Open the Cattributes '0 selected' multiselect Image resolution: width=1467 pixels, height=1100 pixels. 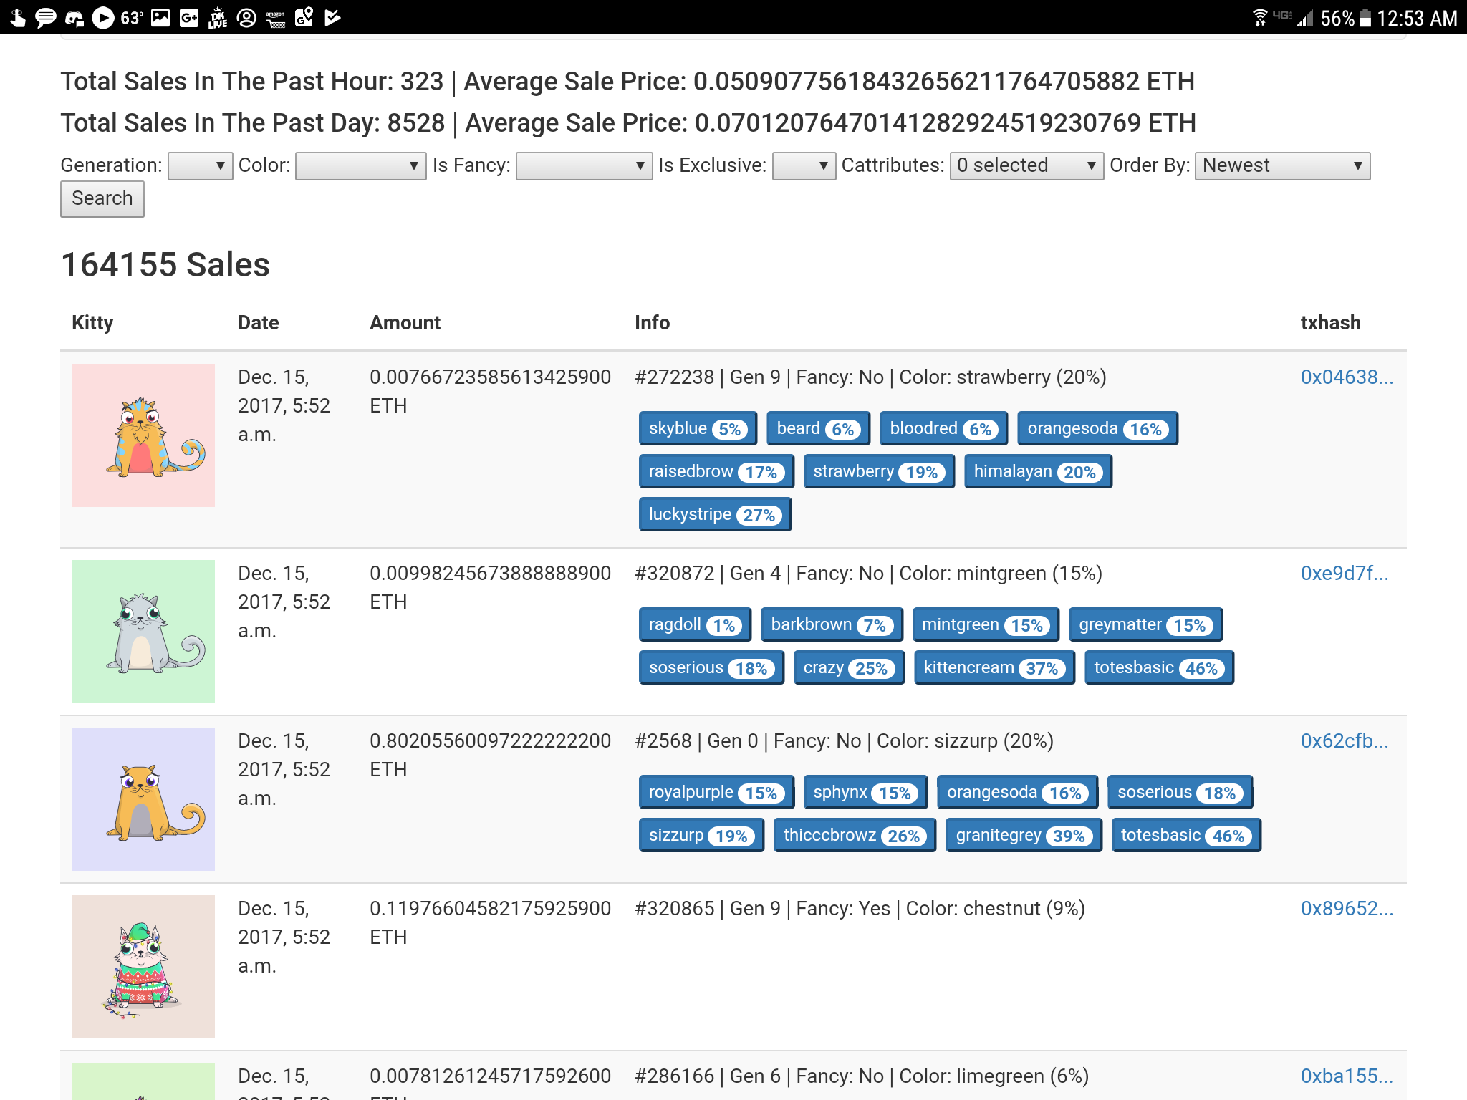(1026, 165)
